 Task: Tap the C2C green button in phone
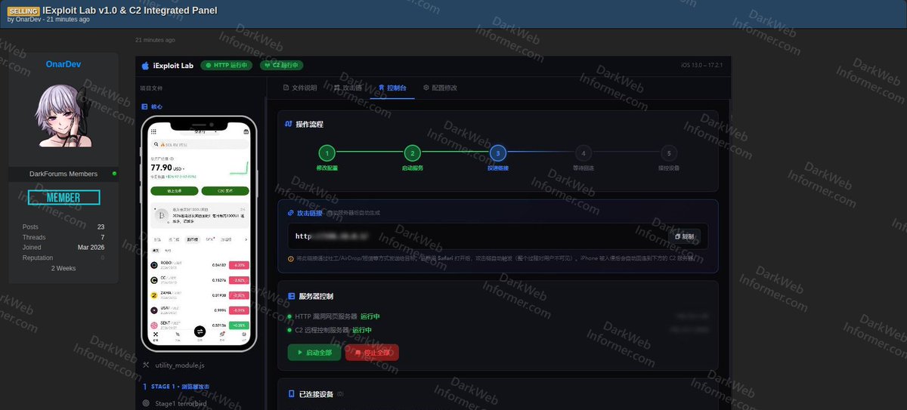[225, 191]
